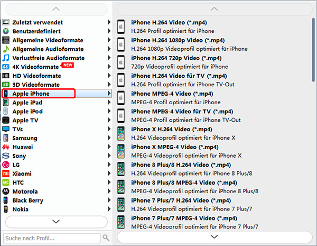Viewport: 317px width, 246px height.
Task: Click the profile list up chevron button
Action: click(x=215, y=9)
